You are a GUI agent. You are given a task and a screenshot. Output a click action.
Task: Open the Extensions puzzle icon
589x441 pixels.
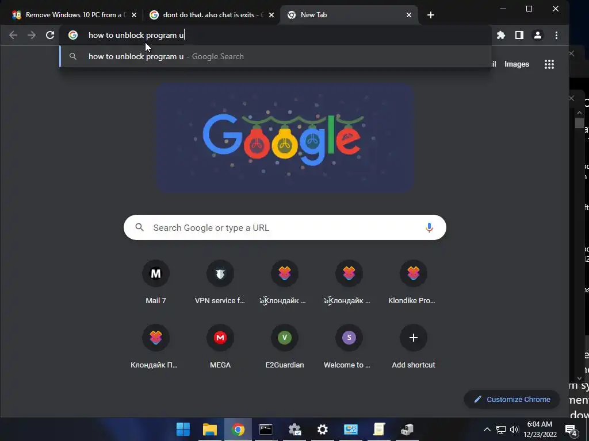click(501, 35)
